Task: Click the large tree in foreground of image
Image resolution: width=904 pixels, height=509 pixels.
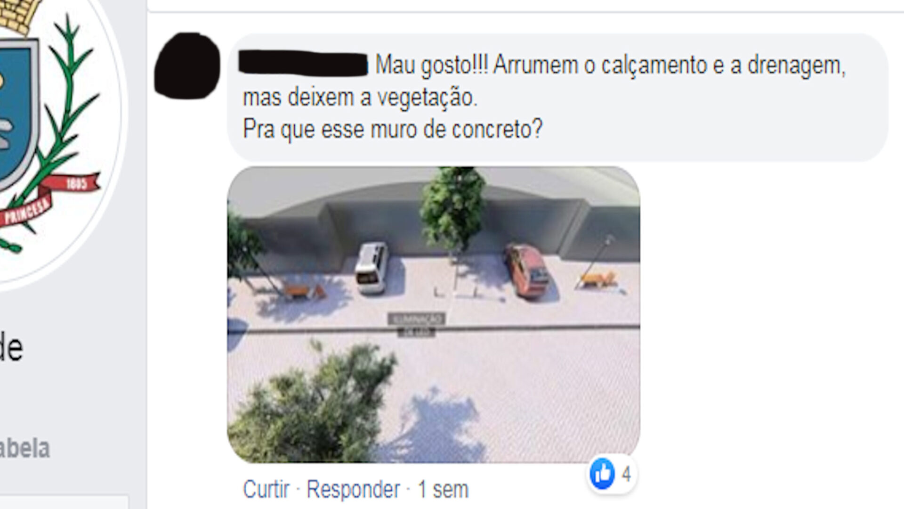Action: [x=313, y=405]
